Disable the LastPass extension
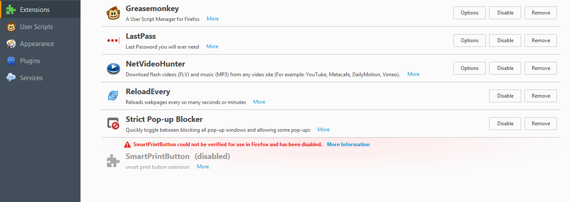The width and height of the screenshot is (571, 202). click(505, 40)
